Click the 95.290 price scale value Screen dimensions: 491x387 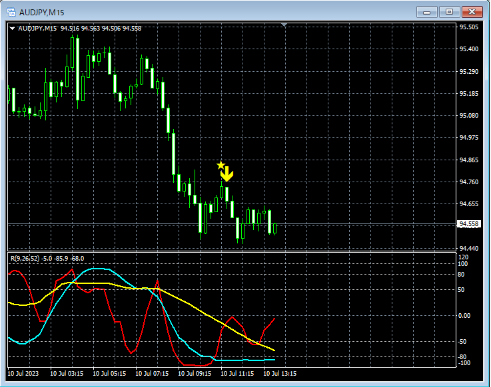coord(469,72)
